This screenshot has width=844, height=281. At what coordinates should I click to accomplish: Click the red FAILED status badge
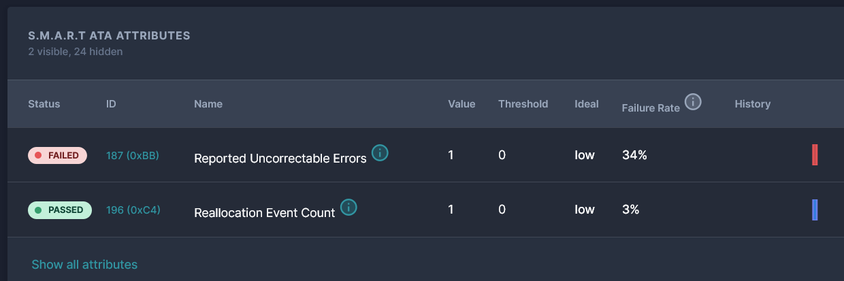click(x=57, y=155)
